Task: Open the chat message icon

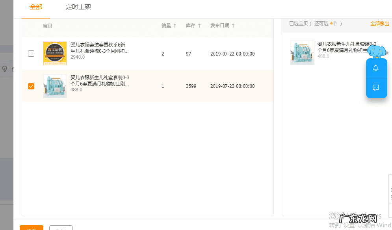Action: (x=376, y=87)
